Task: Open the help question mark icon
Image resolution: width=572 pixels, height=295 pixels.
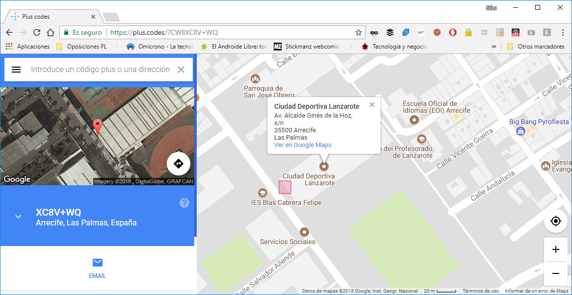Action: click(184, 202)
